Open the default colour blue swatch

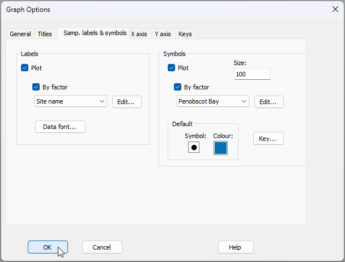220,148
